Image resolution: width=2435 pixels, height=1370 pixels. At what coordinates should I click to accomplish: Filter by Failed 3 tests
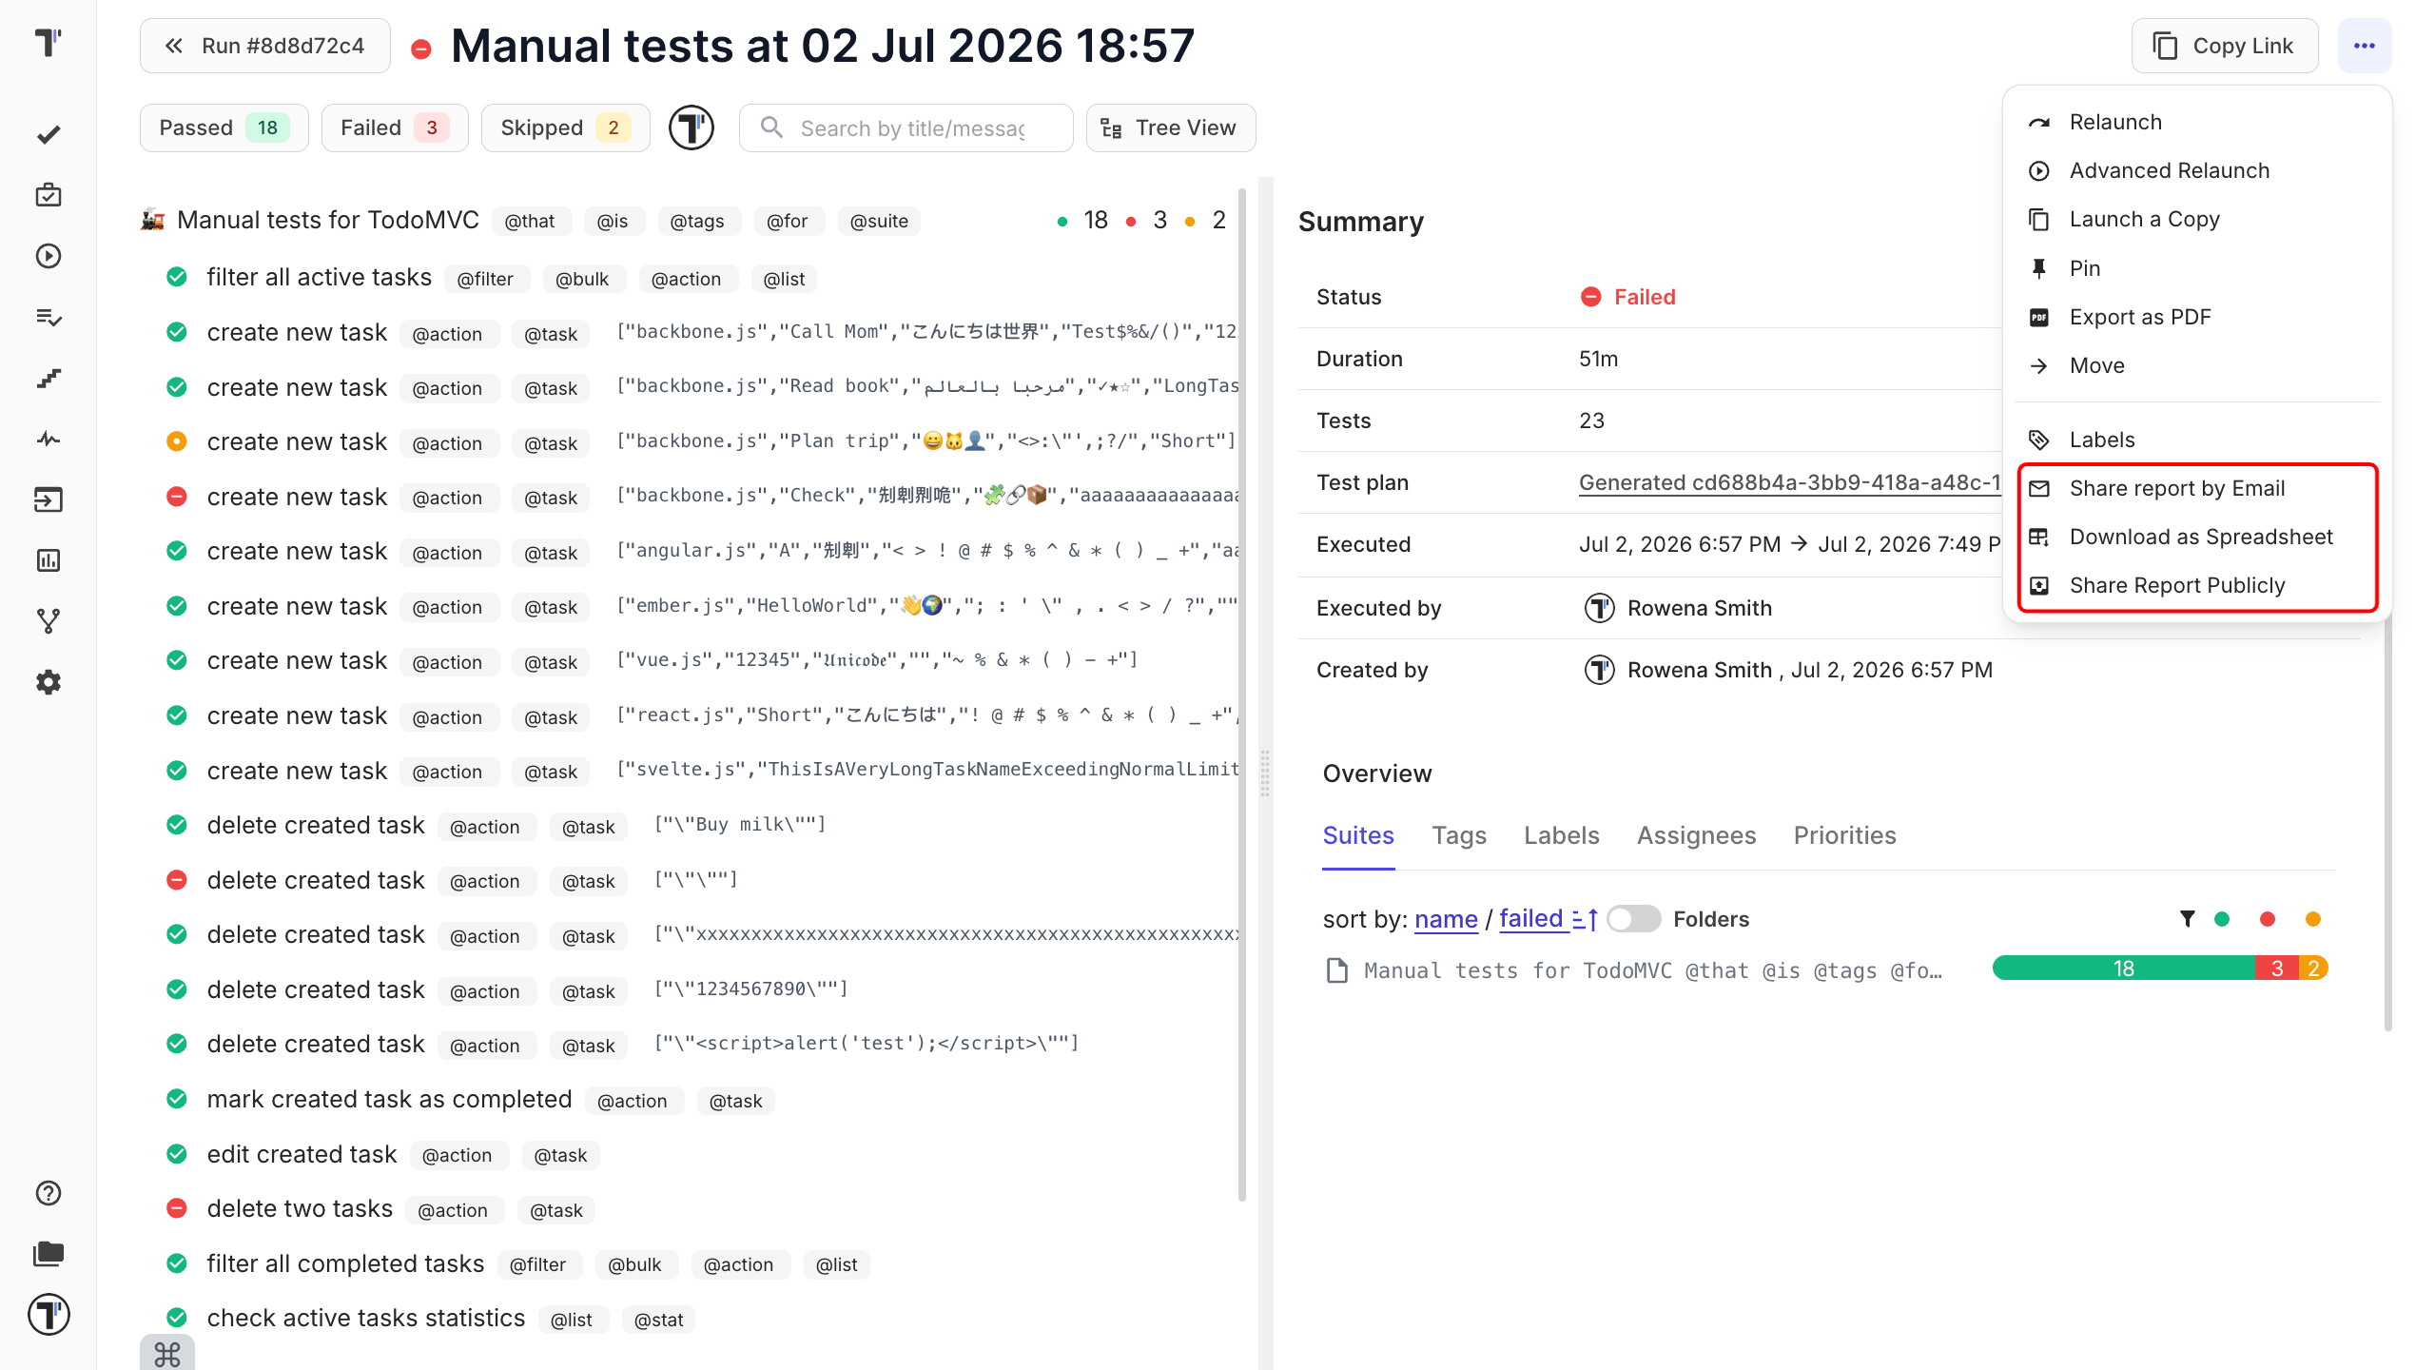(395, 127)
